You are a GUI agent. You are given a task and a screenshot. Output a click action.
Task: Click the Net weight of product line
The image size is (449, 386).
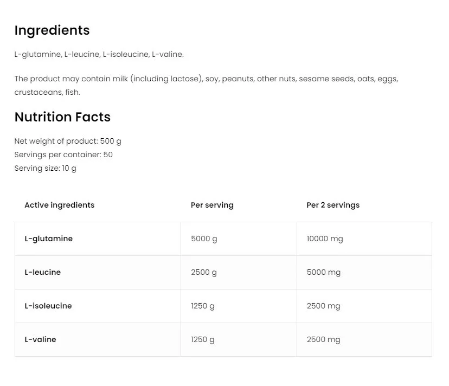[x=68, y=141]
